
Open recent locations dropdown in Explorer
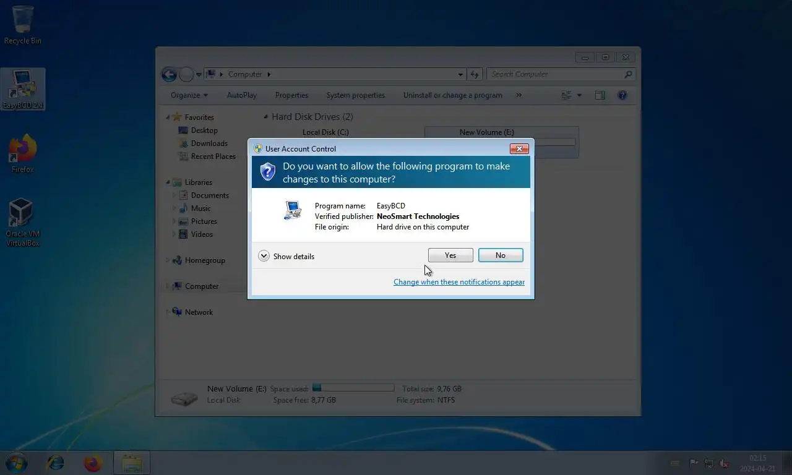tap(199, 75)
